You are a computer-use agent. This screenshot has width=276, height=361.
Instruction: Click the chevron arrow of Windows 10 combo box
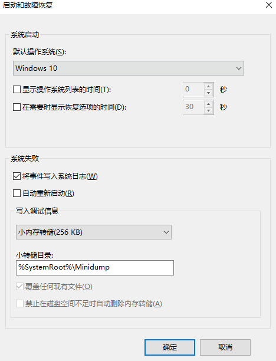[239, 68]
